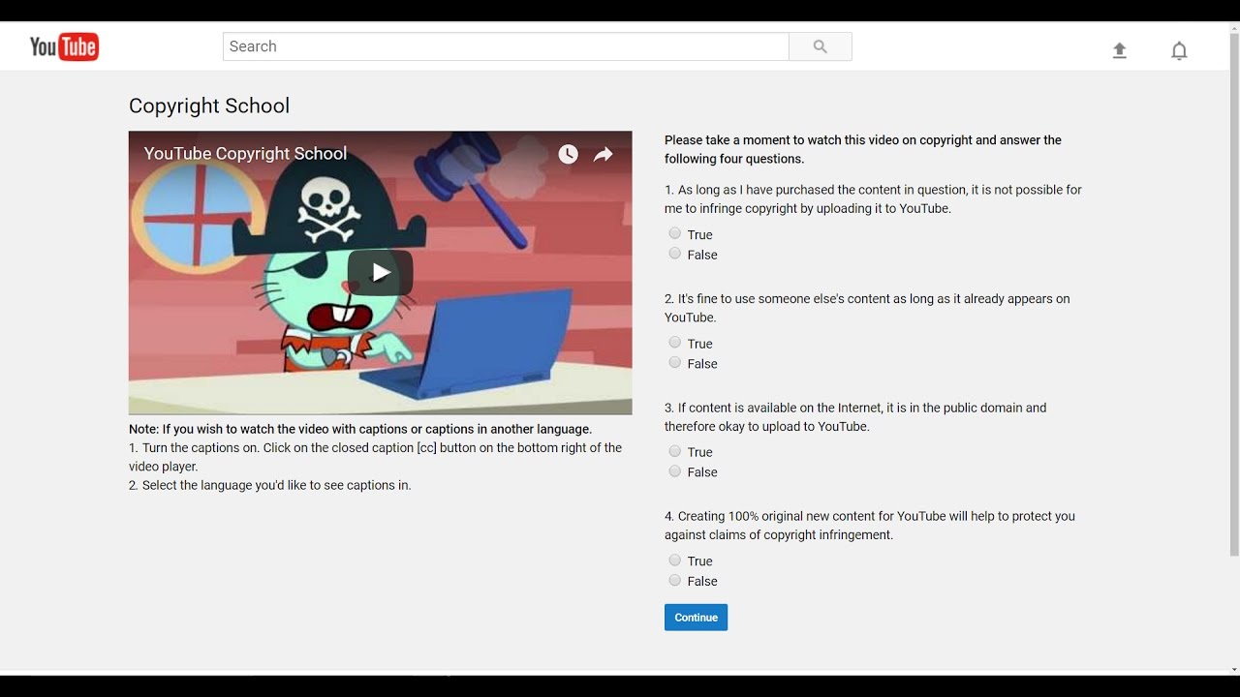
Task: Select True for question 3
Action: click(675, 451)
